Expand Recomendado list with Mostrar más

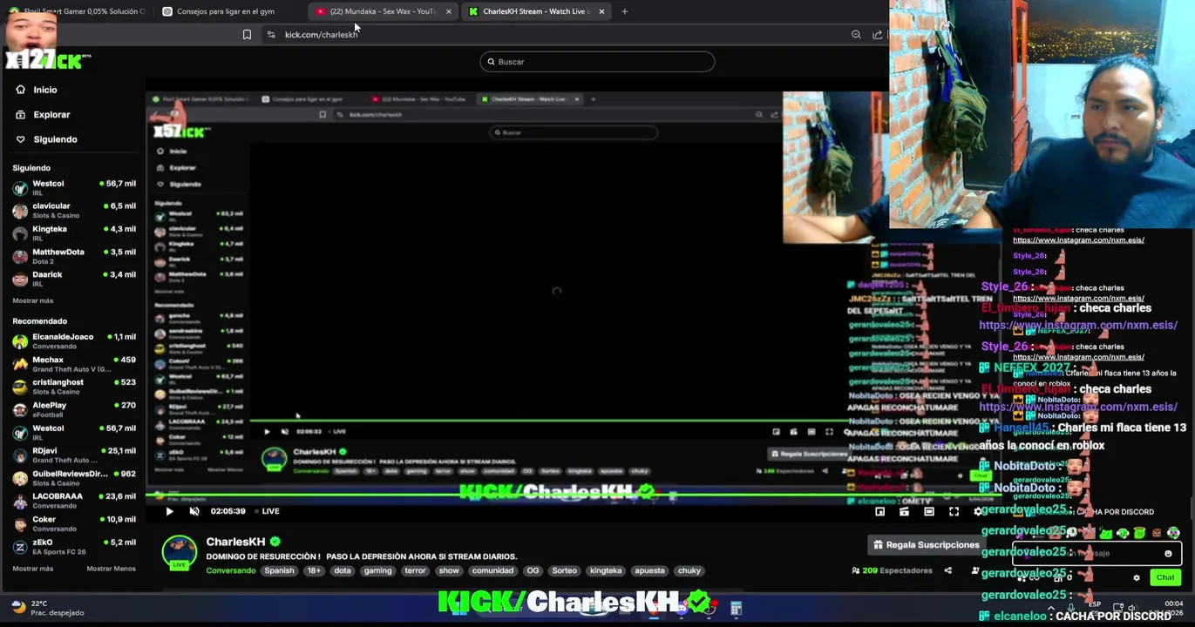(x=33, y=569)
